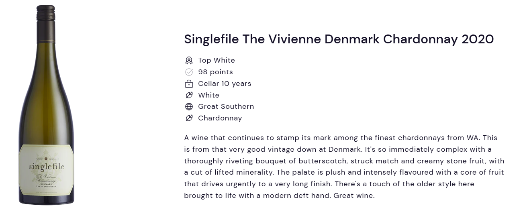The image size is (523, 224).
Task: Select the White wine type label
Action: (x=208, y=95)
